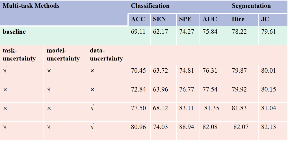Click the Multi-task Methods header cell
288x141 pixels.
click(31, 6)
